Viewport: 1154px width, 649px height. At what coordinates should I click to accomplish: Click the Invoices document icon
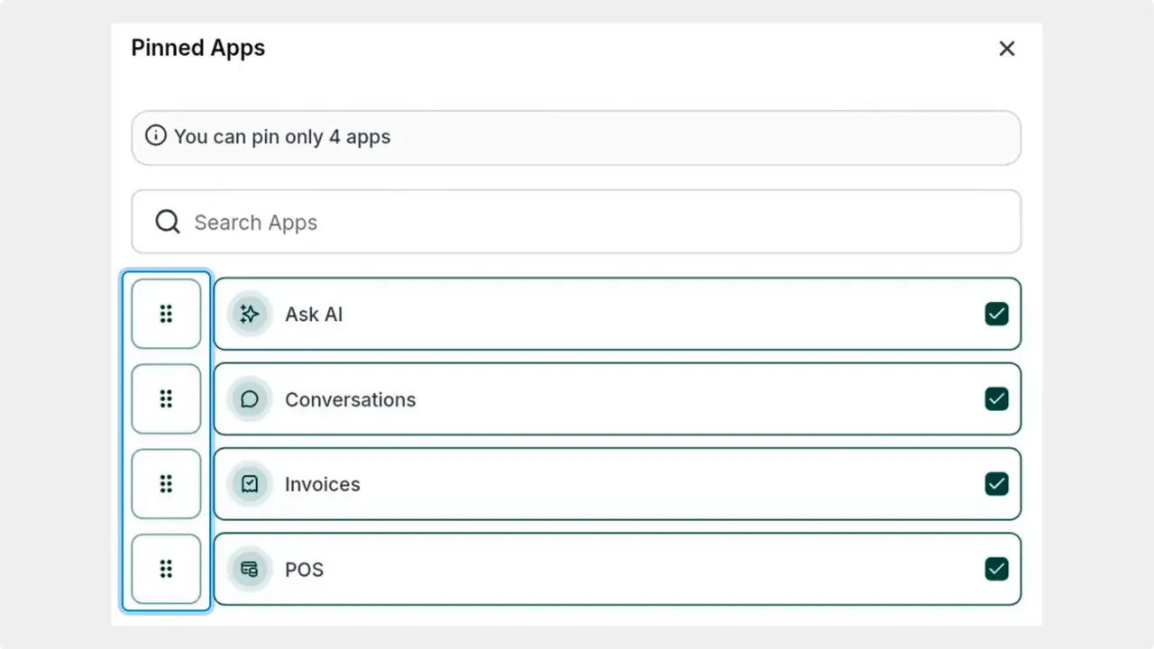249,484
